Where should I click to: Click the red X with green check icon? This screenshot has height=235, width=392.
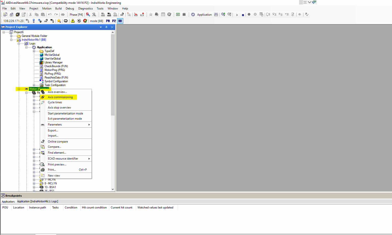point(85,21)
